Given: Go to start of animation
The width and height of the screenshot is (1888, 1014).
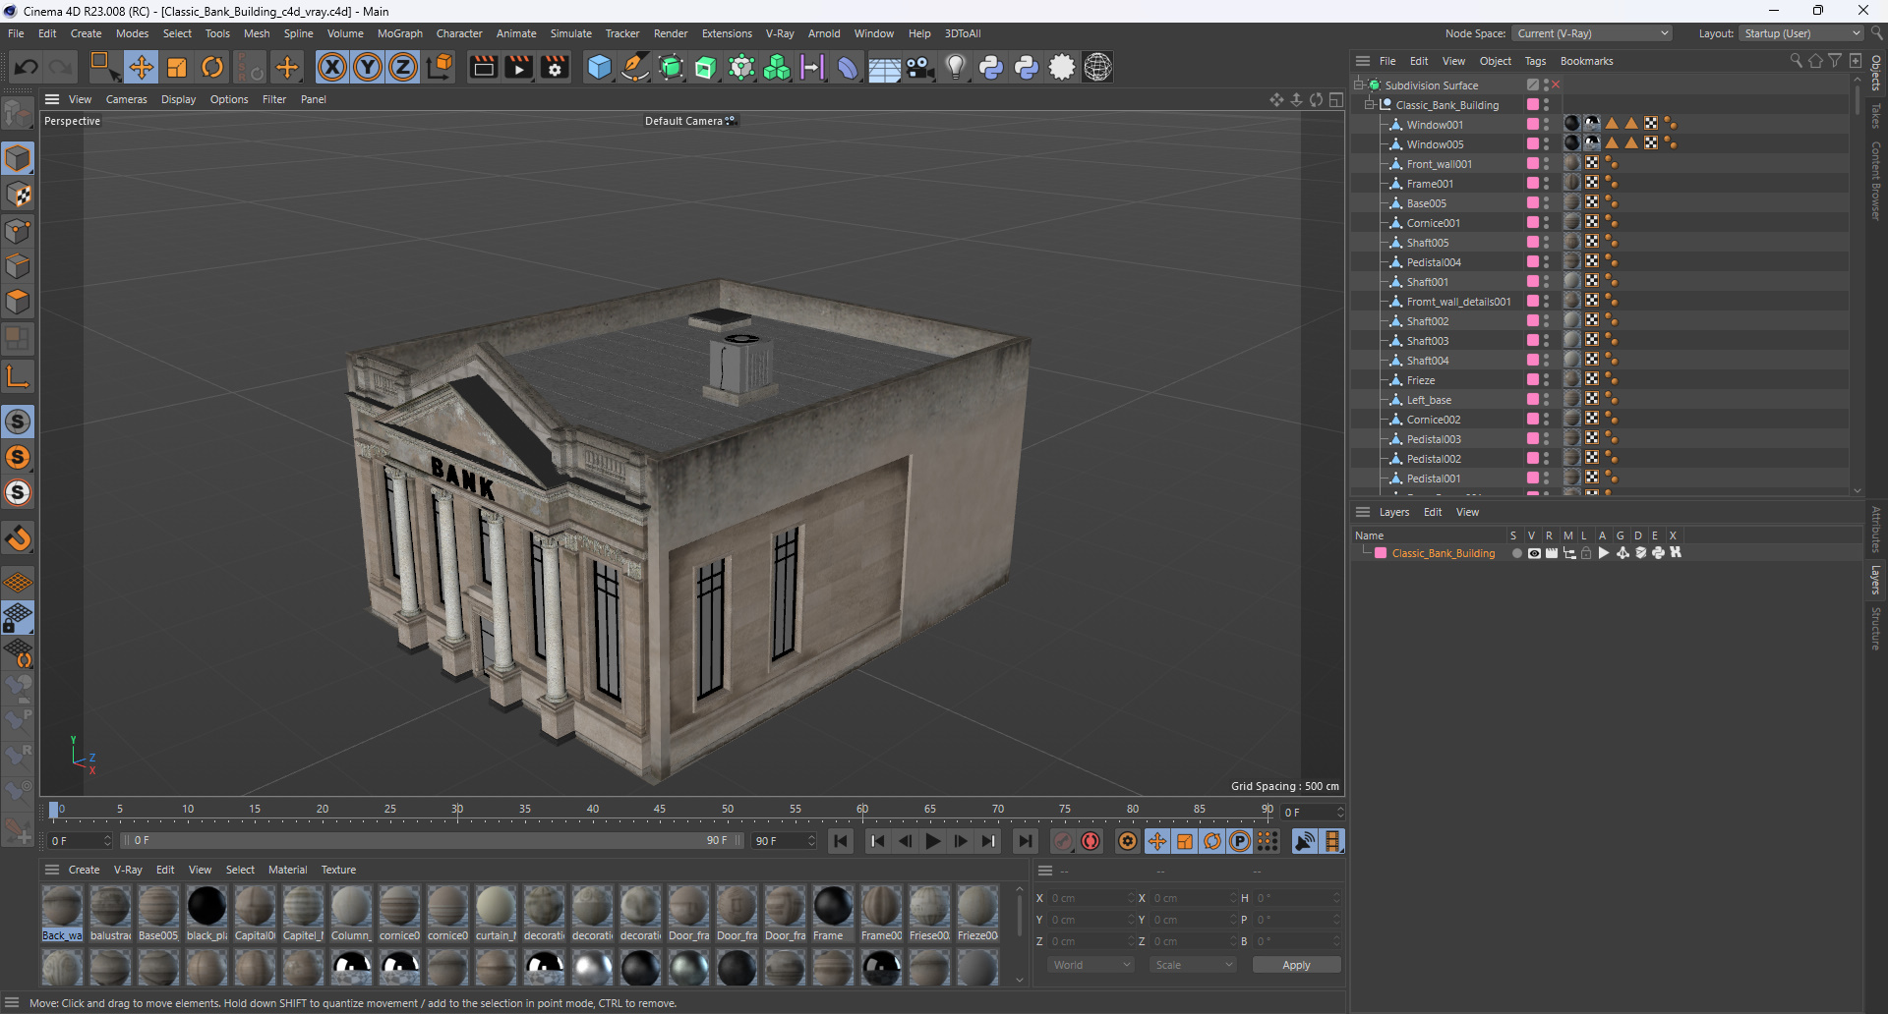Looking at the screenshot, I should [x=840, y=841].
